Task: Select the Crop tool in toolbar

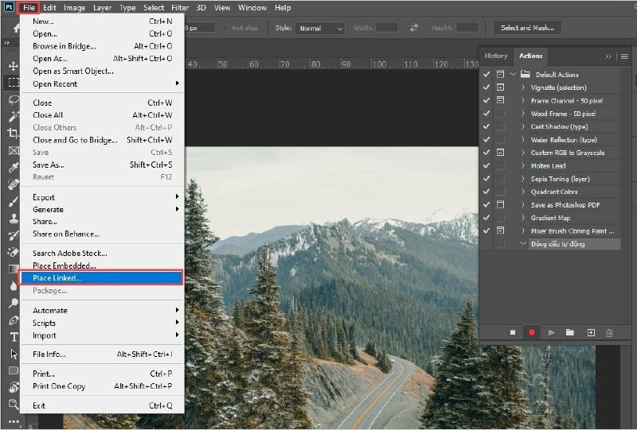Action: (13, 134)
